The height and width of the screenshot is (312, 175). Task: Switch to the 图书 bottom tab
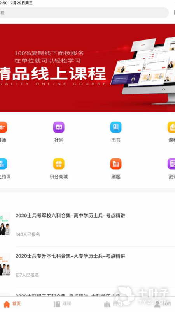pos(113,304)
